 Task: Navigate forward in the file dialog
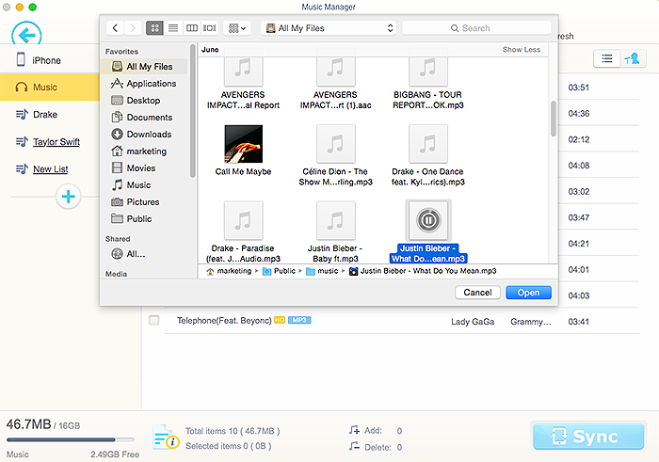pyautogui.click(x=133, y=28)
